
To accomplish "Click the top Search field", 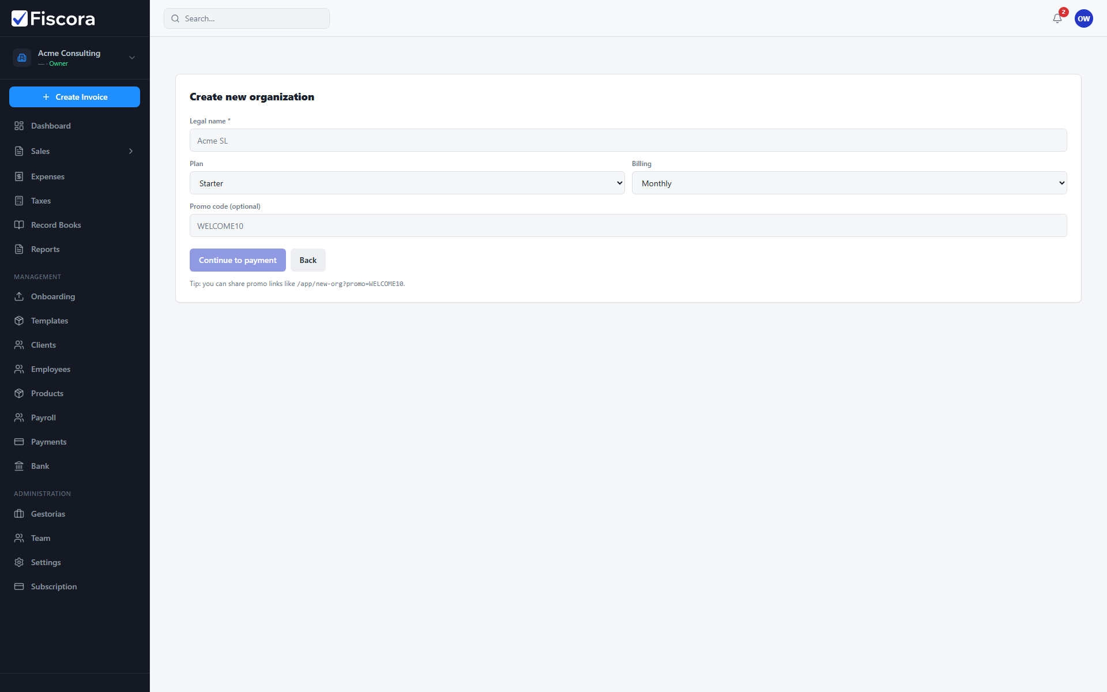I will 247,18.
